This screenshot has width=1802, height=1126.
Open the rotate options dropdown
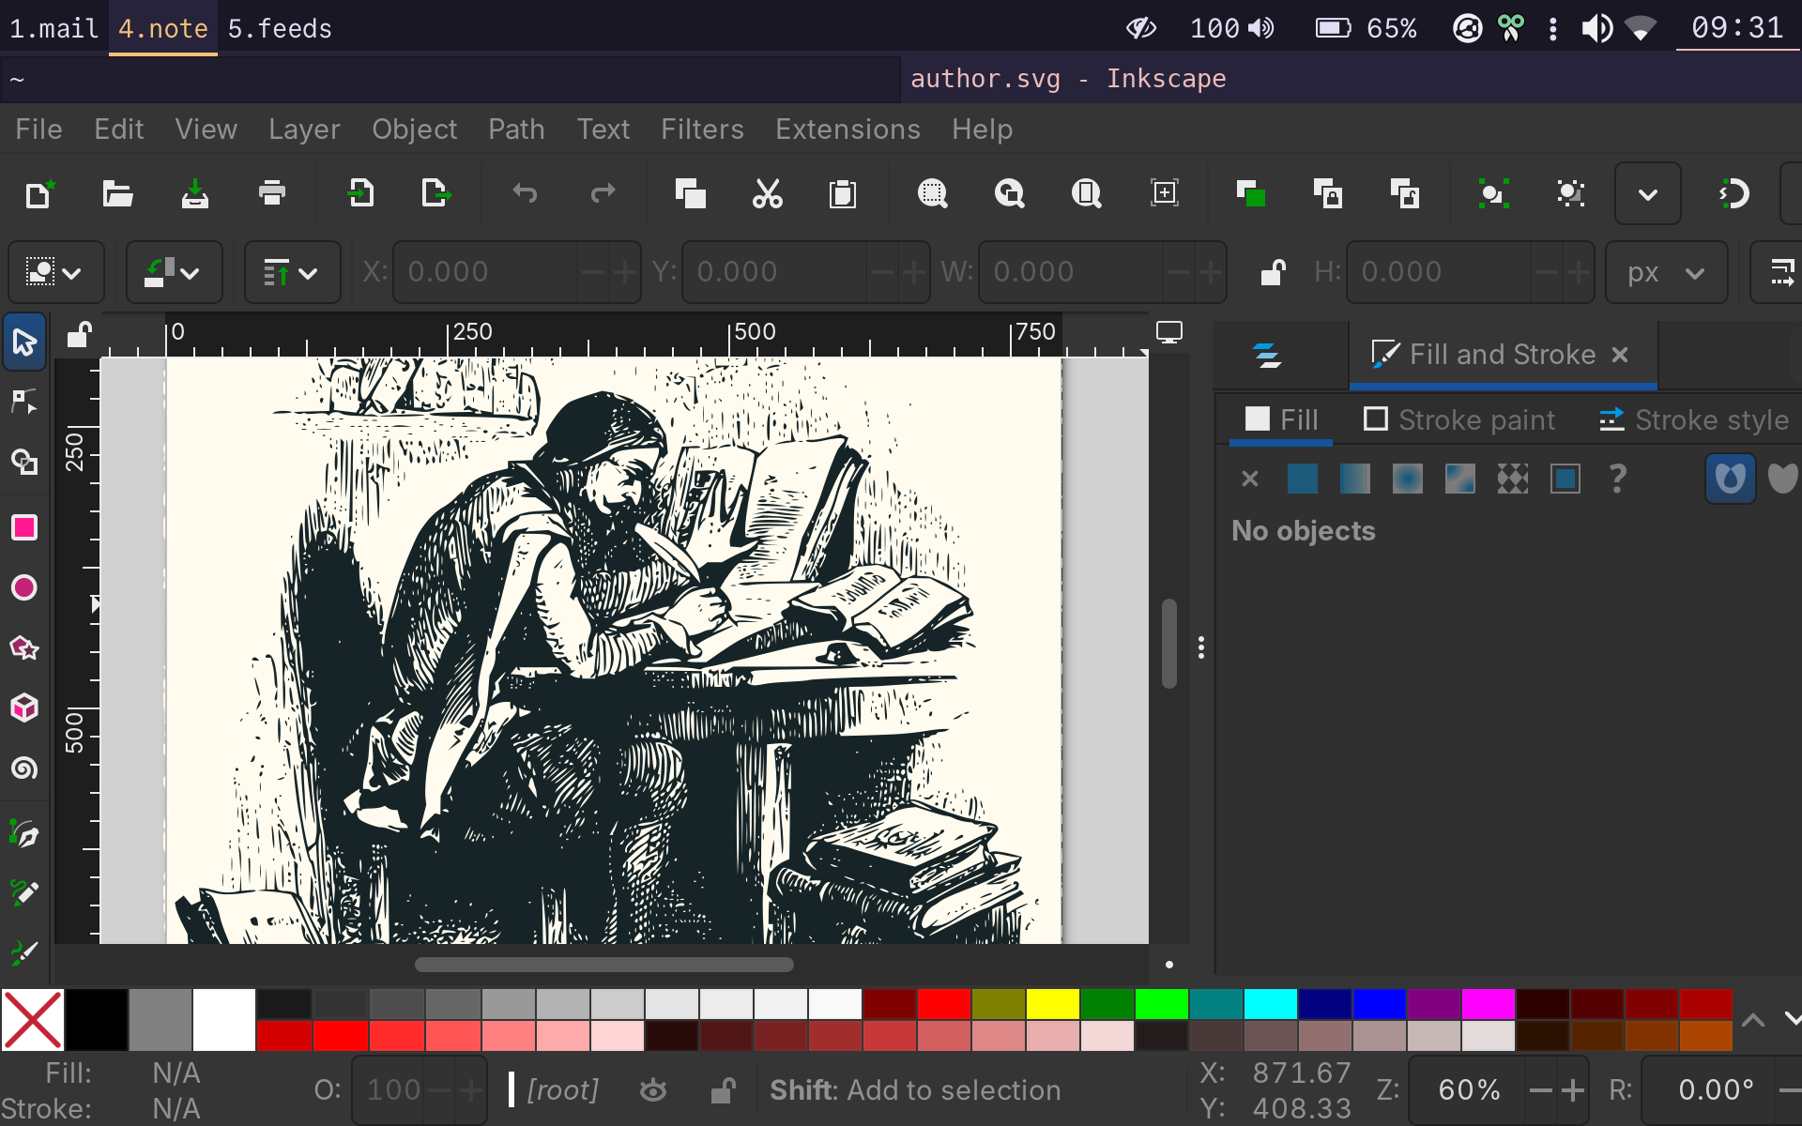tap(173, 272)
